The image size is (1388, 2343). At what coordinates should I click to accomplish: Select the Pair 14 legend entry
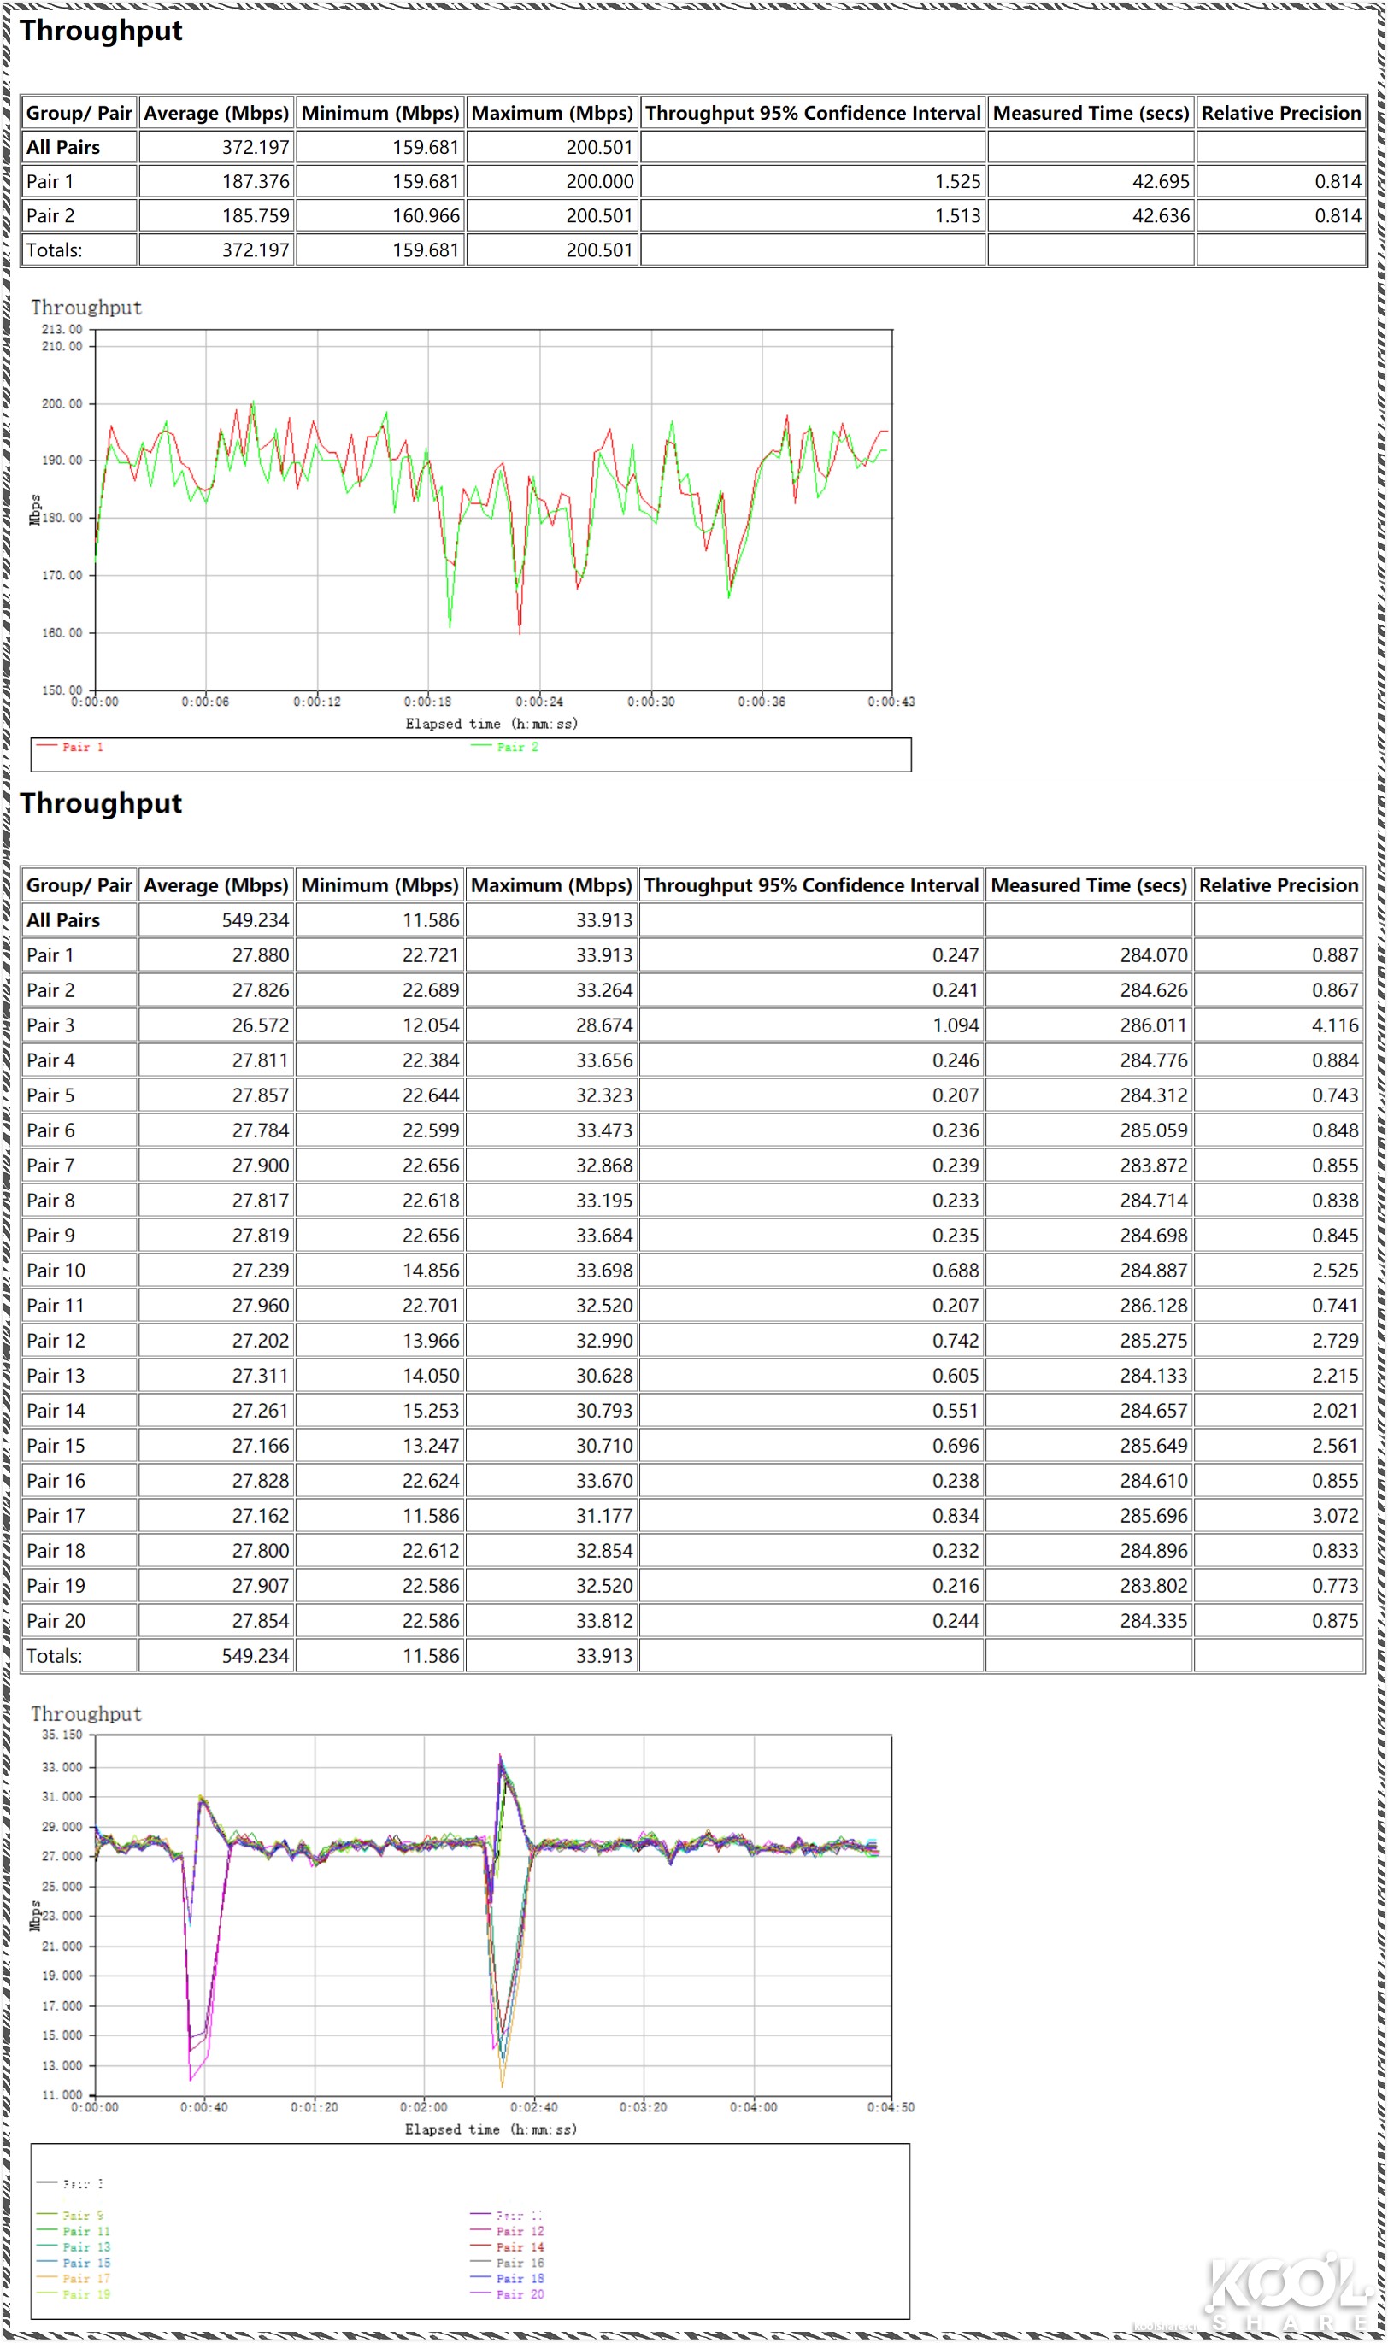click(x=507, y=2246)
